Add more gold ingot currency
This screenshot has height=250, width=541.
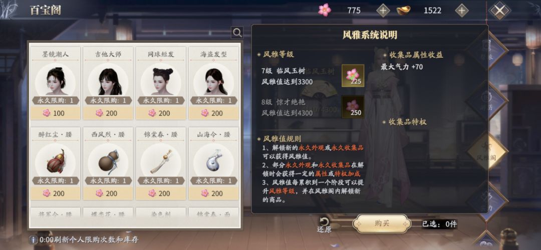point(462,11)
